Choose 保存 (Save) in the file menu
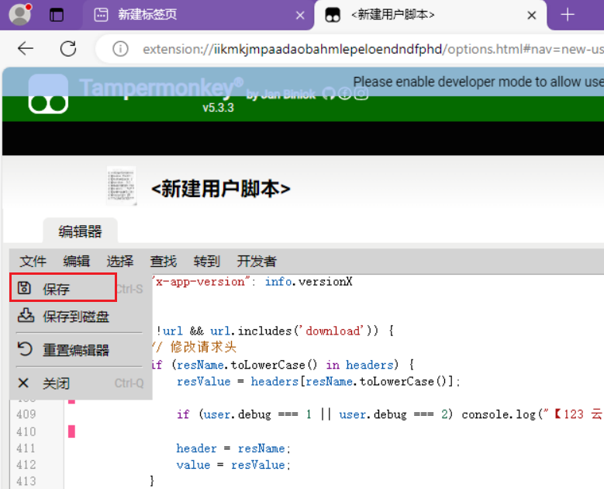The width and height of the screenshot is (604, 489). click(57, 289)
